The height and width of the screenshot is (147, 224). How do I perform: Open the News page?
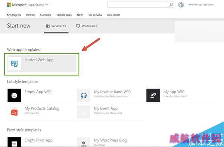pos(80,15)
